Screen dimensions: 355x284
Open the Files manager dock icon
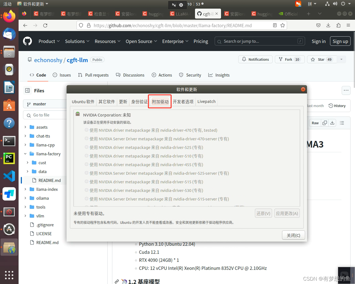coord(9,52)
